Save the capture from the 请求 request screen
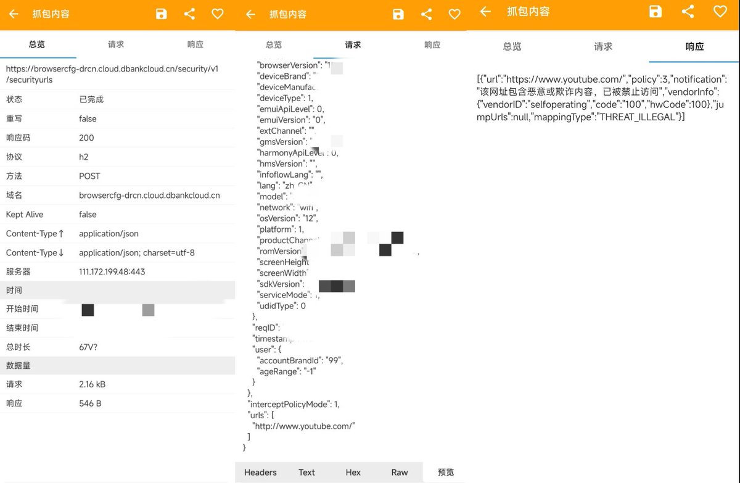Viewport: 740px width, 483px height. [398, 14]
